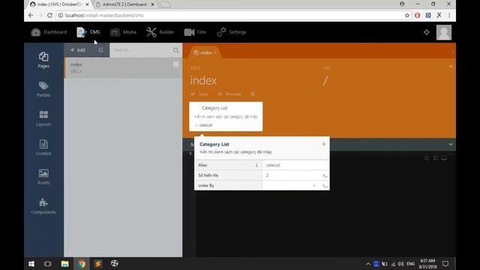Close the AdminLTE 2 Dashboard browser tab
This screenshot has width=480, height=270.
click(x=152, y=4)
